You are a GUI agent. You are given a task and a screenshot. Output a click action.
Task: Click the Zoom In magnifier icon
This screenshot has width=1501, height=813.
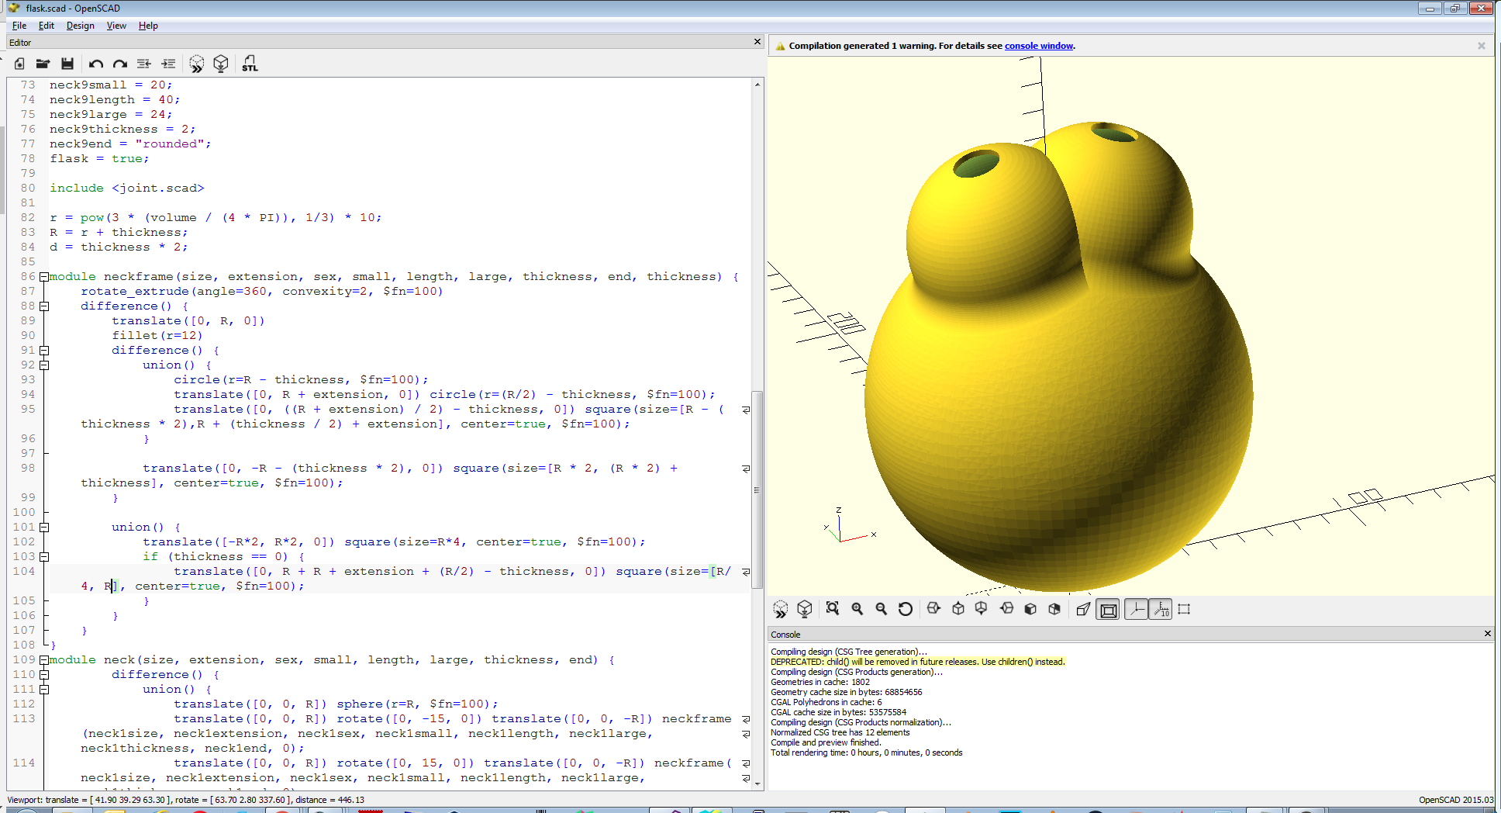857,609
